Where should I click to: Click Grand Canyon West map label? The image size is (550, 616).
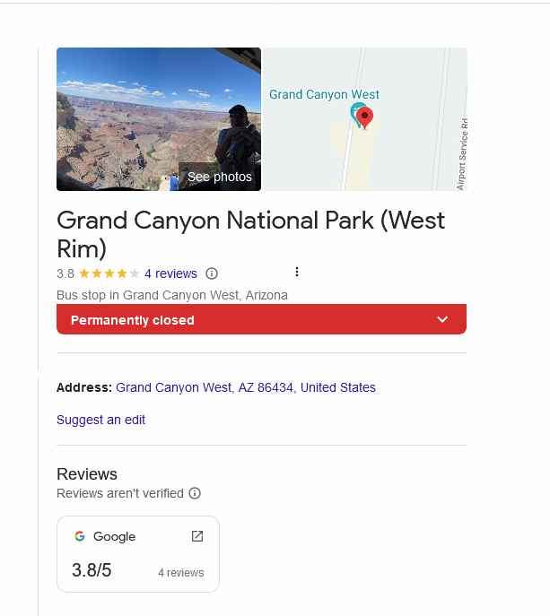(x=324, y=94)
